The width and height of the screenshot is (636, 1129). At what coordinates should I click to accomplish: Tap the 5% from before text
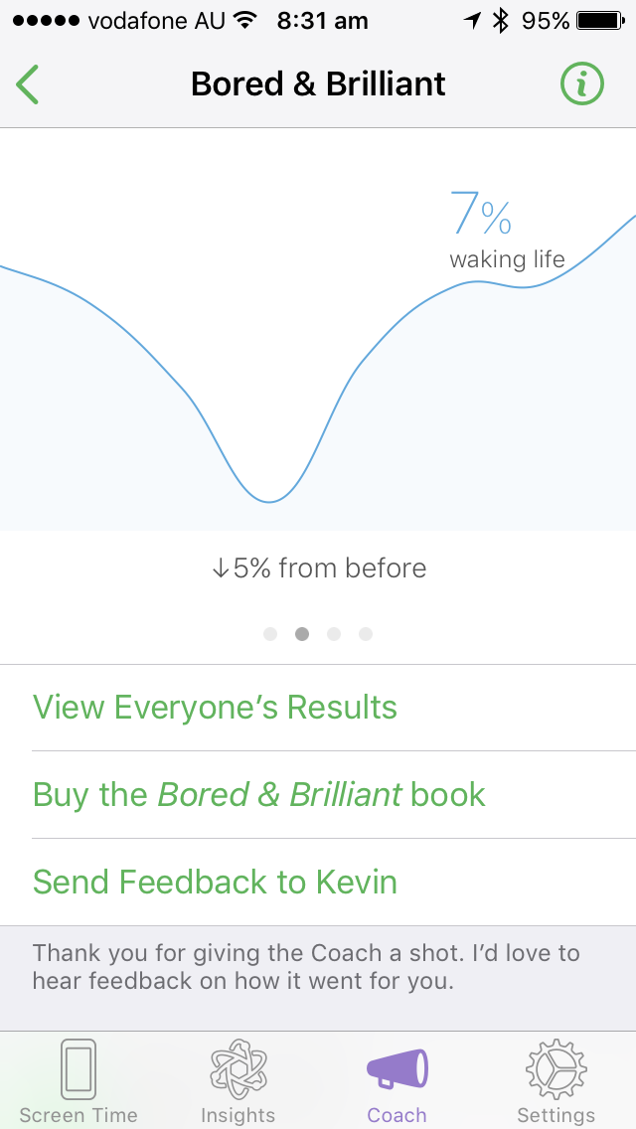pyautogui.click(x=318, y=568)
